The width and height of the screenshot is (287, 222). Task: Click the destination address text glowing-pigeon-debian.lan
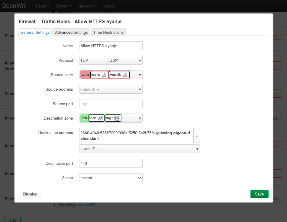tap(135, 136)
